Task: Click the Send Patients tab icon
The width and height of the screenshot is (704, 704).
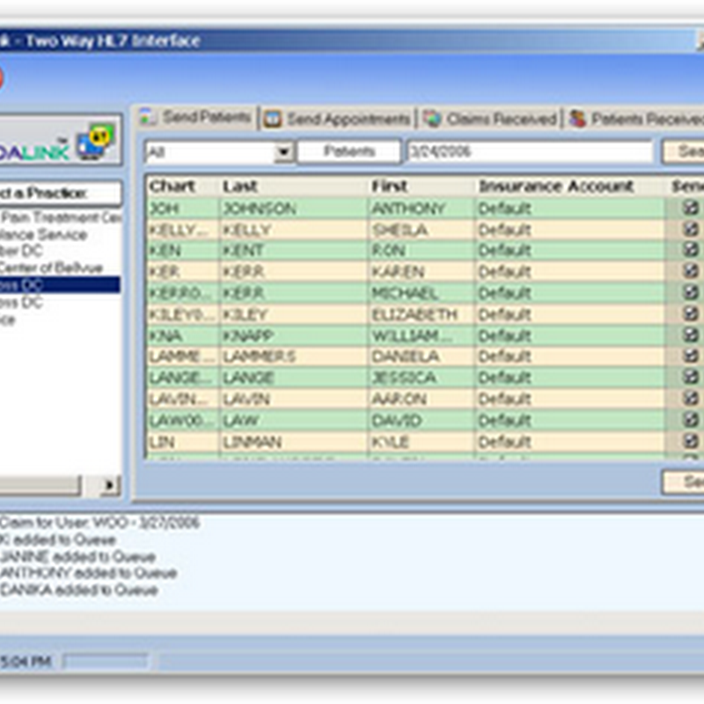Action: [x=147, y=117]
